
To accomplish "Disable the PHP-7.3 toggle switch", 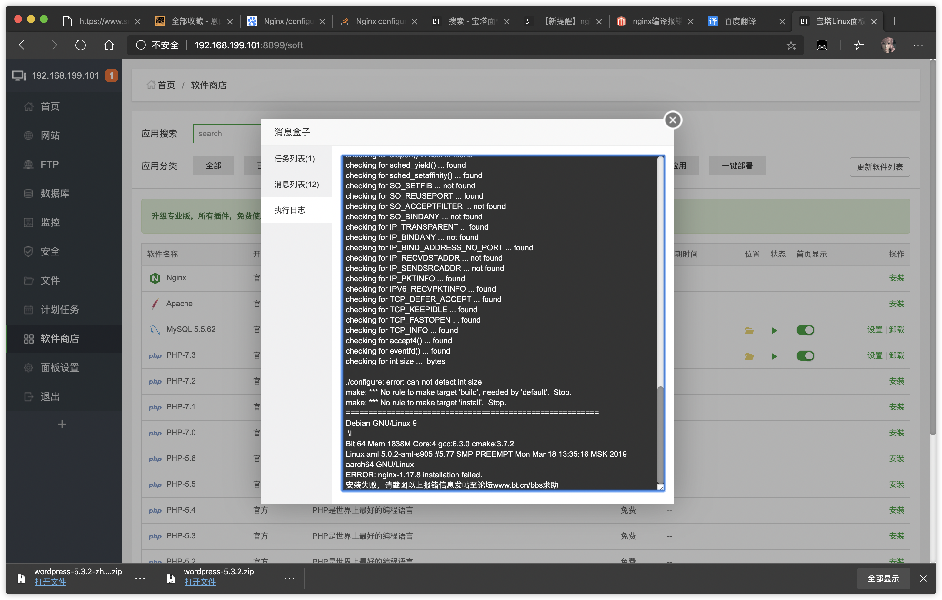I will [806, 355].
